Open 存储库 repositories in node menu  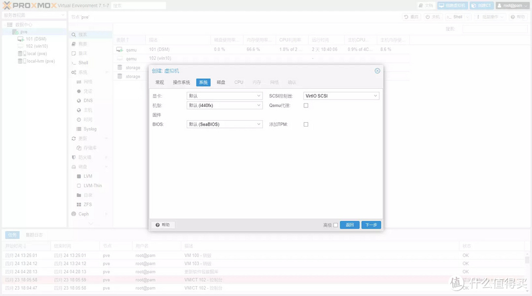[x=91, y=148]
